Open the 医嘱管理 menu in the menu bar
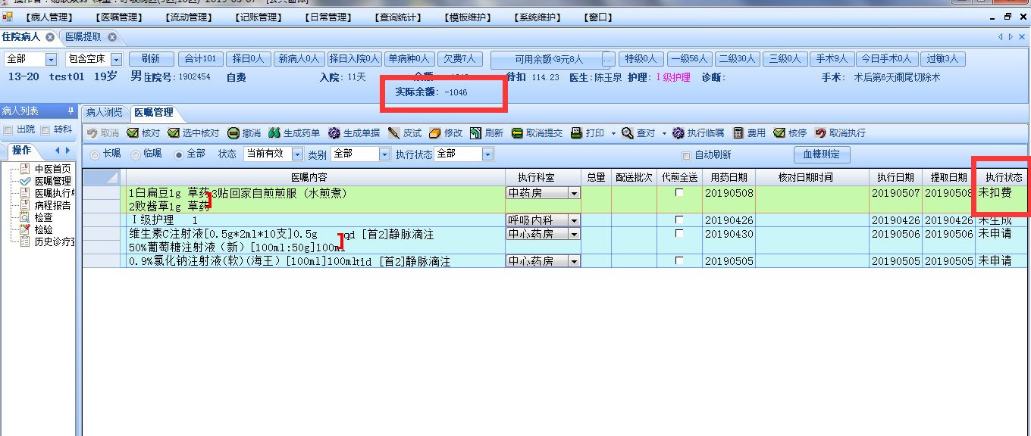The height and width of the screenshot is (436, 1031). pos(118,17)
